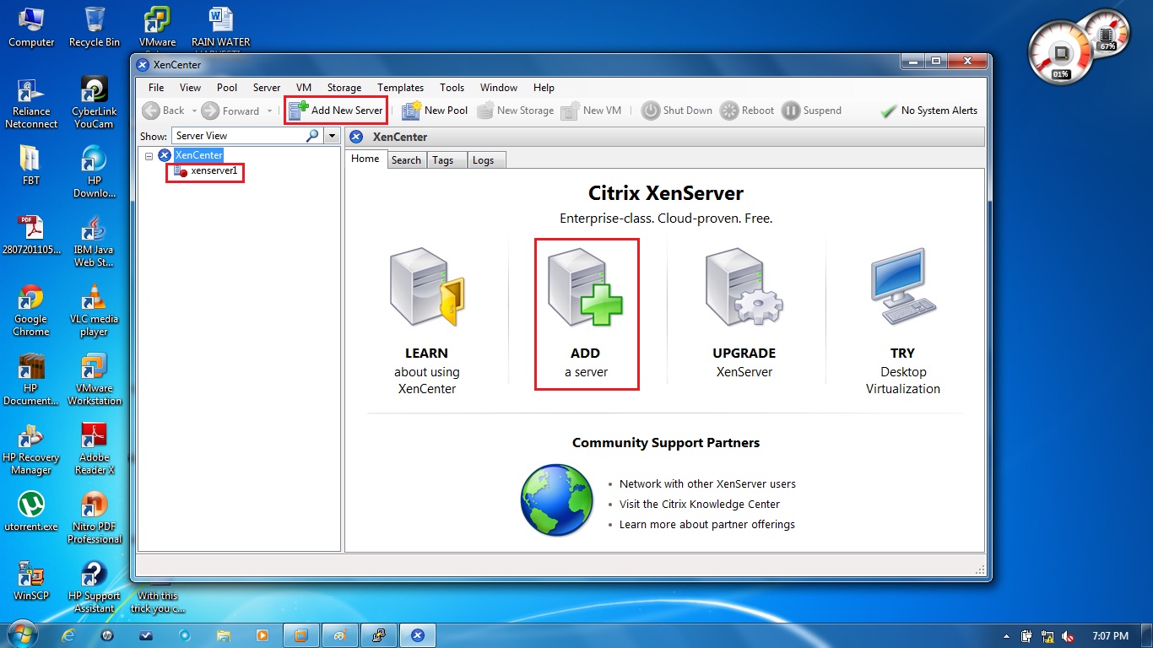Screen dimensions: 1153x648
Task: Click the Internet Explorer taskbar icon
Action: coord(68,635)
